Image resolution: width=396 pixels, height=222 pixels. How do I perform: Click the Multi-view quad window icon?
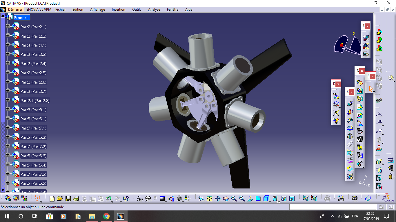pyautogui.click(x=258, y=199)
